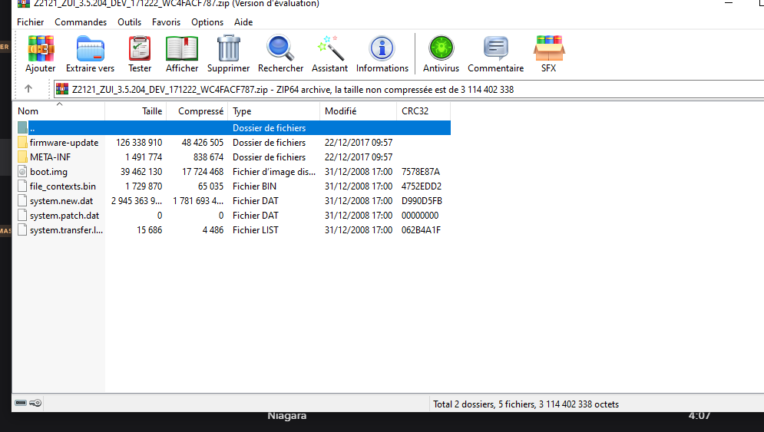Select the system.transfer.list file icon
This screenshot has width=764, height=432.
click(x=22, y=230)
